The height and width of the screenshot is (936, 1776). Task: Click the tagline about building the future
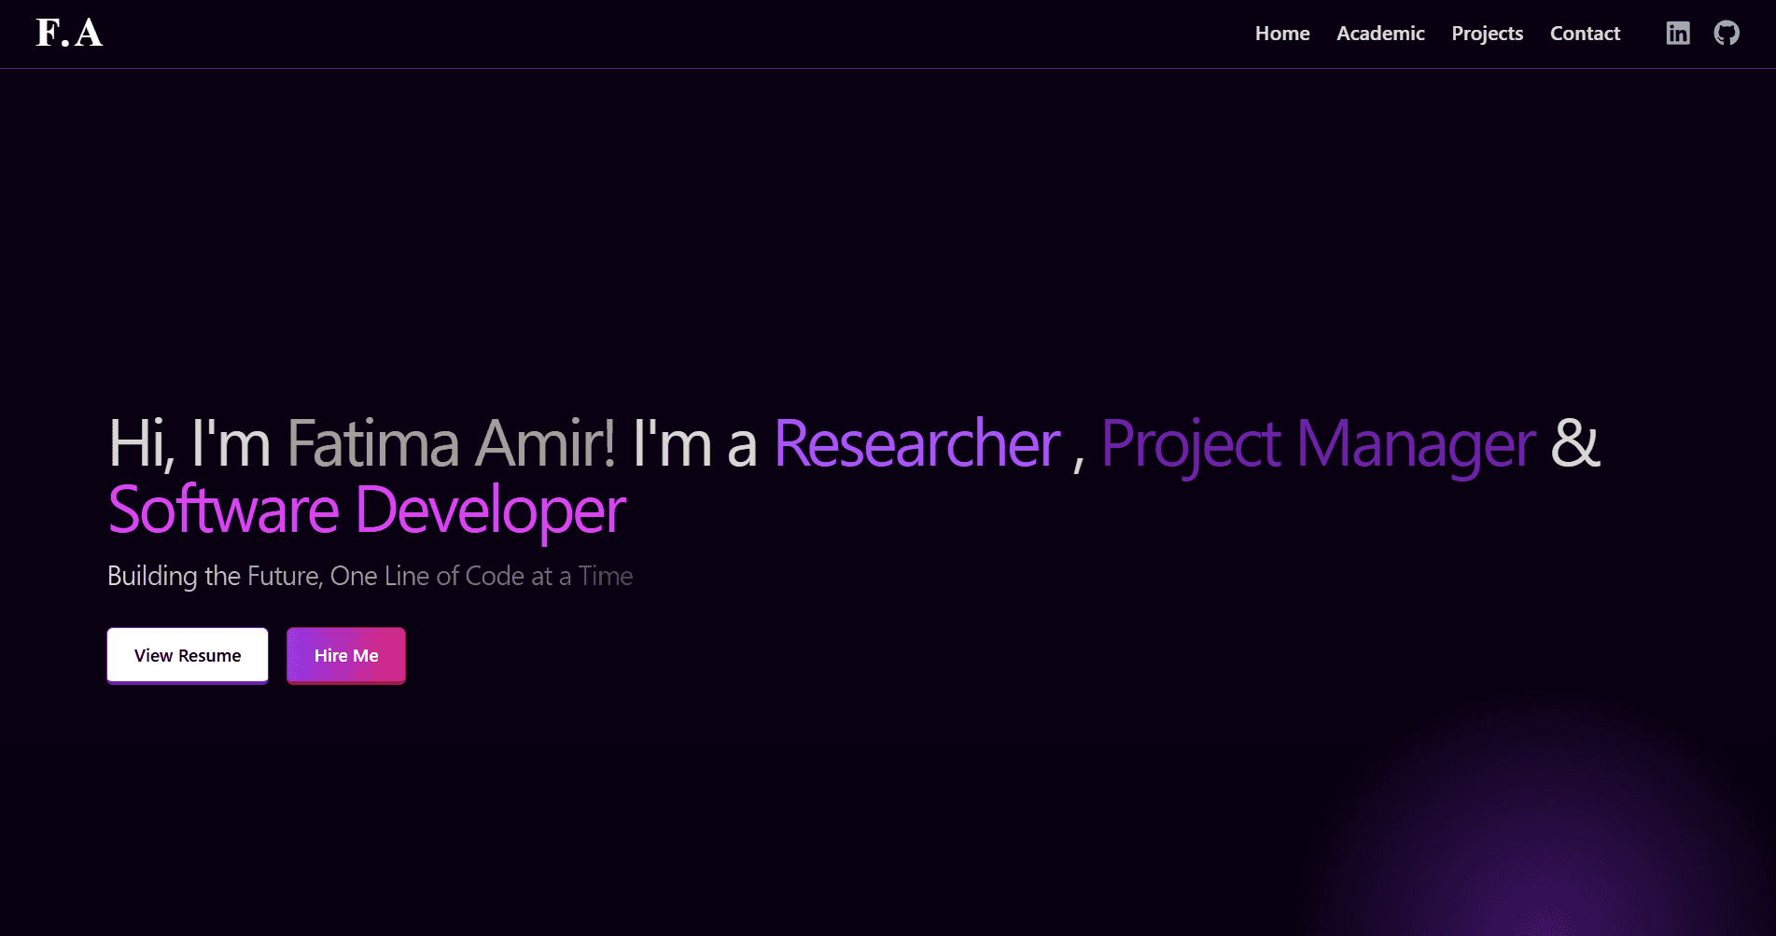click(x=371, y=576)
